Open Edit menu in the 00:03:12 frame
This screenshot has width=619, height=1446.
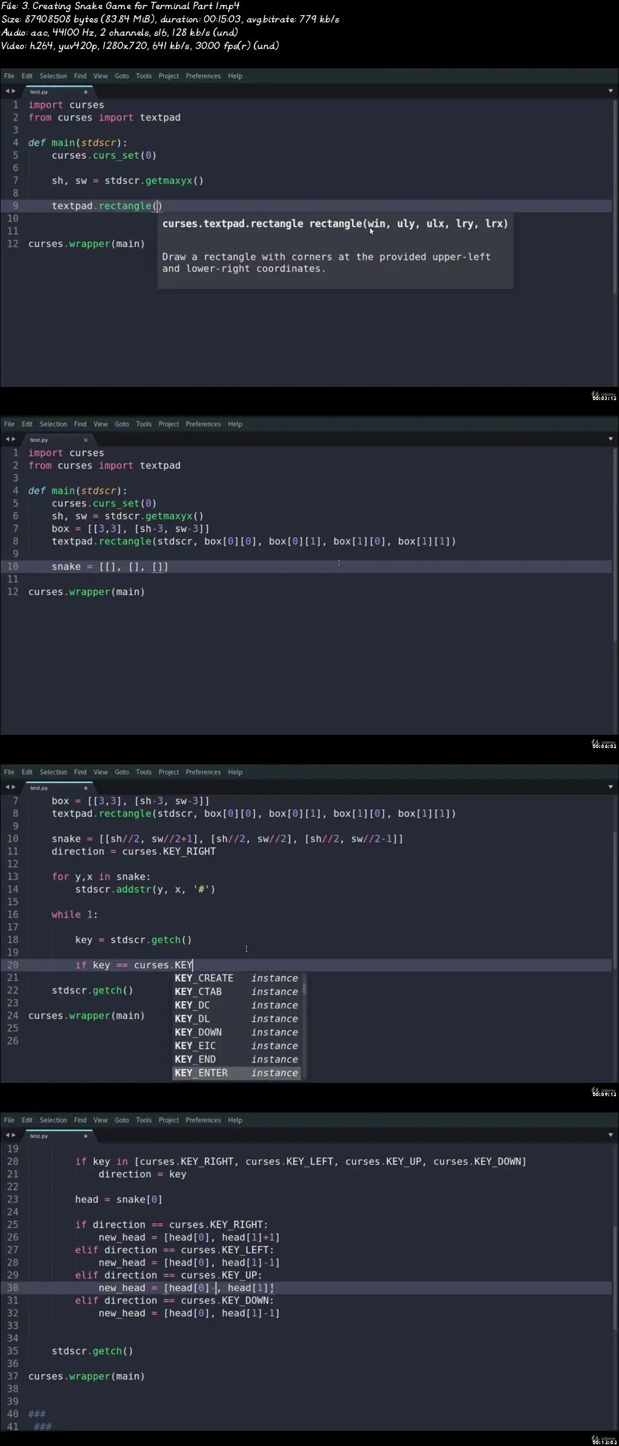pyautogui.click(x=27, y=76)
